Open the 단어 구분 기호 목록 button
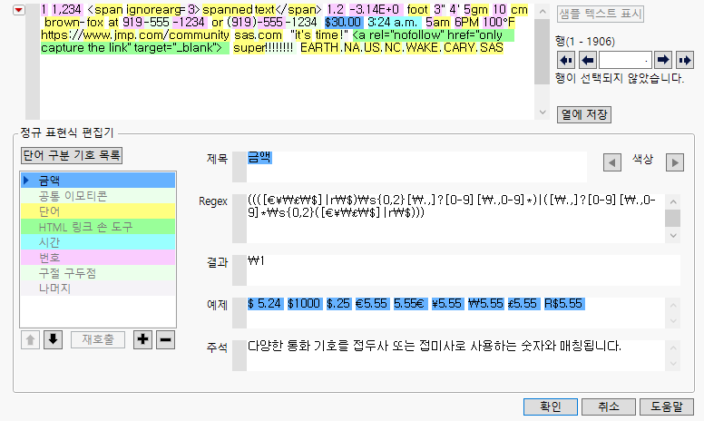The height and width of the screenshot is (421, 704). [x=72, y=156]
